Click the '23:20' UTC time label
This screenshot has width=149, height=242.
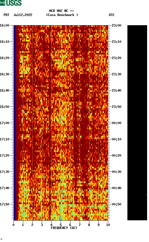(x=117, y=58)
